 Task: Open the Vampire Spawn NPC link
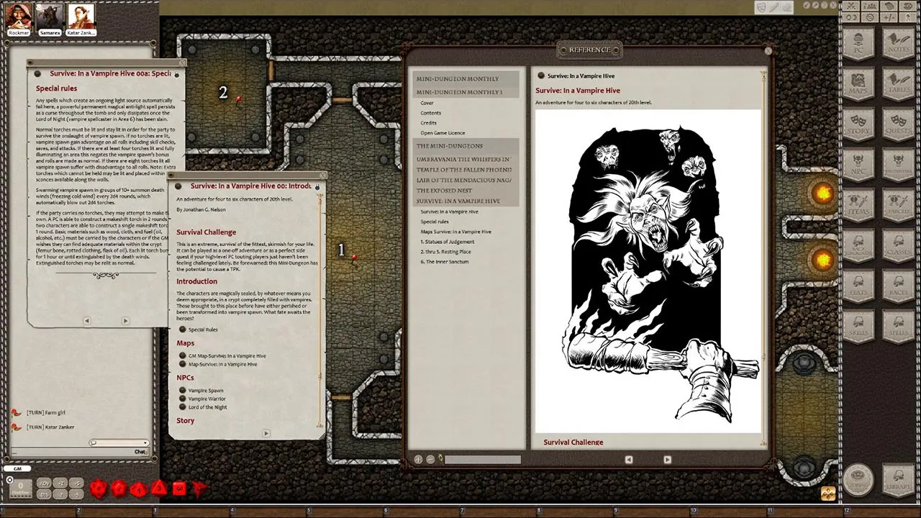tap(206, 391)
